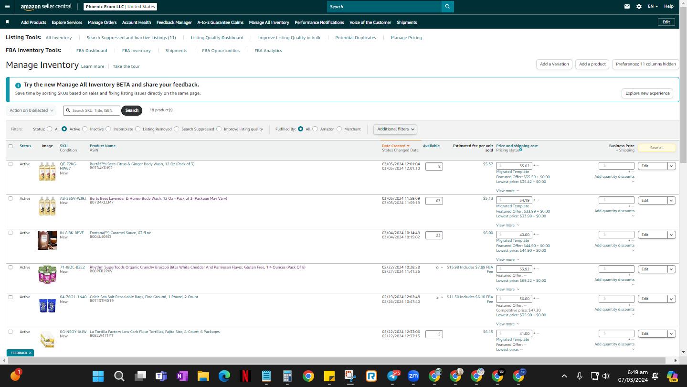The height and width of the screenshot is (387, 687).
Task: Close the FEEDBACK tab with its X
Action: click(30, 353)
